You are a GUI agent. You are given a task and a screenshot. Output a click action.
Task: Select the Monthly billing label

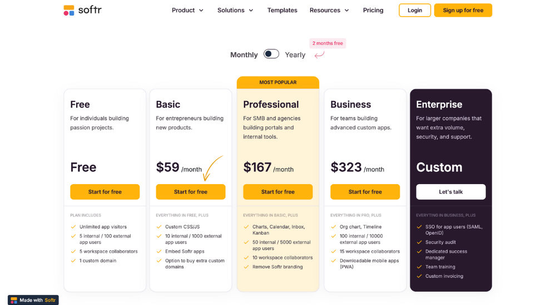[x=244, y=55]
